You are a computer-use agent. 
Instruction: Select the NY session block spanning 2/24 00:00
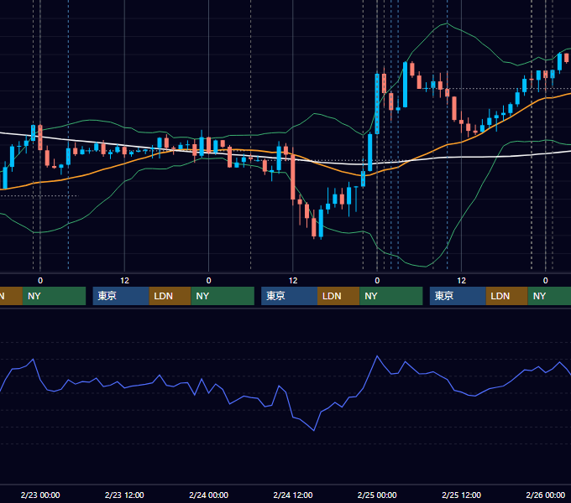(223, 296)
